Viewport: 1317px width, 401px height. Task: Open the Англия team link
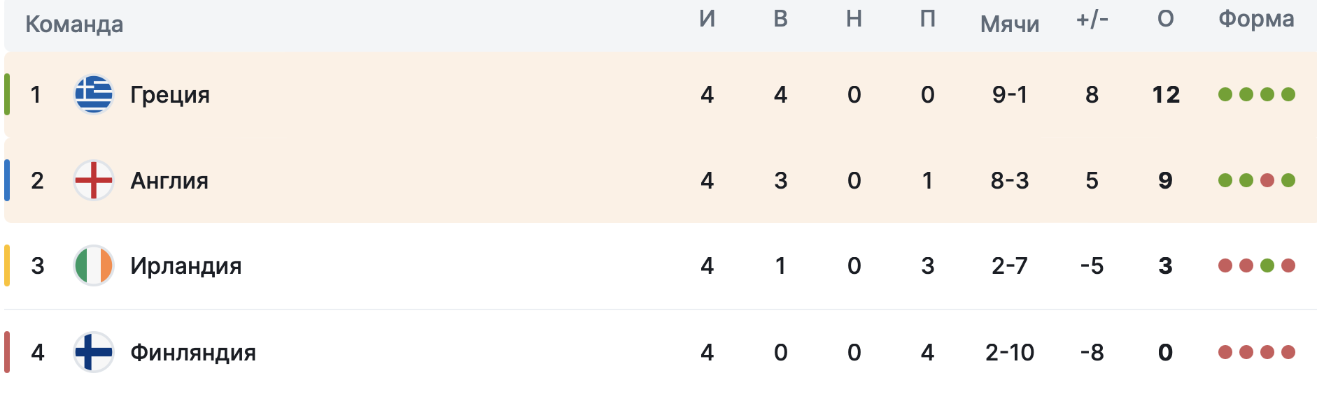(169, 180)
